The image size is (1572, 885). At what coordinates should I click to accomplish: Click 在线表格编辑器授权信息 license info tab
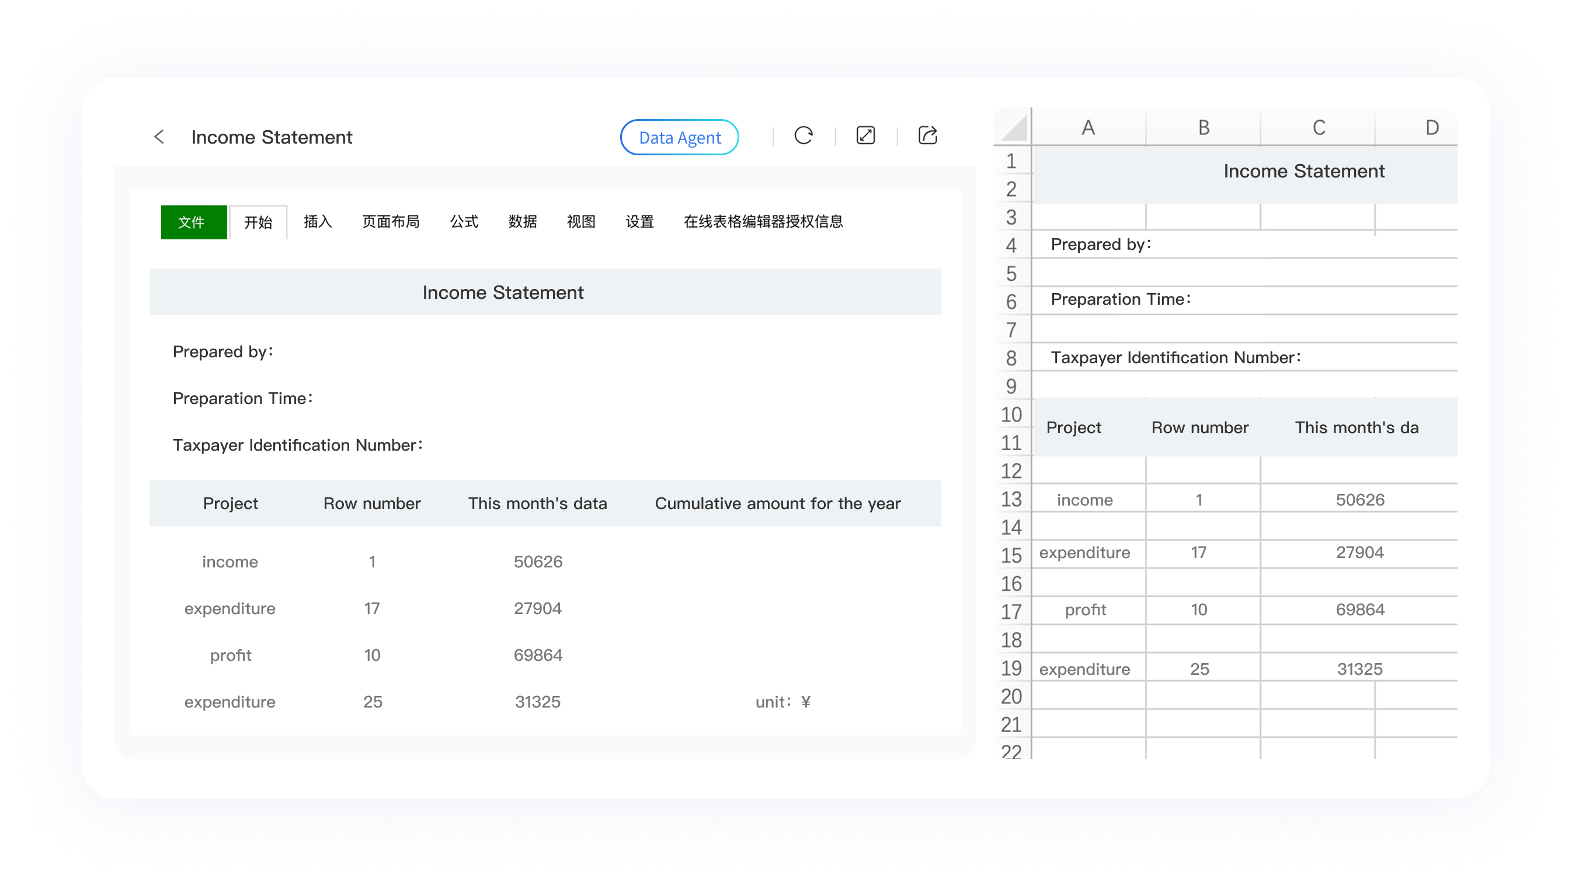click(763, 221)
